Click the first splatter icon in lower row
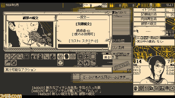Image resolution: width=175 pixels, height=98 pixels. pyautogui.click(x=80, y=63)
